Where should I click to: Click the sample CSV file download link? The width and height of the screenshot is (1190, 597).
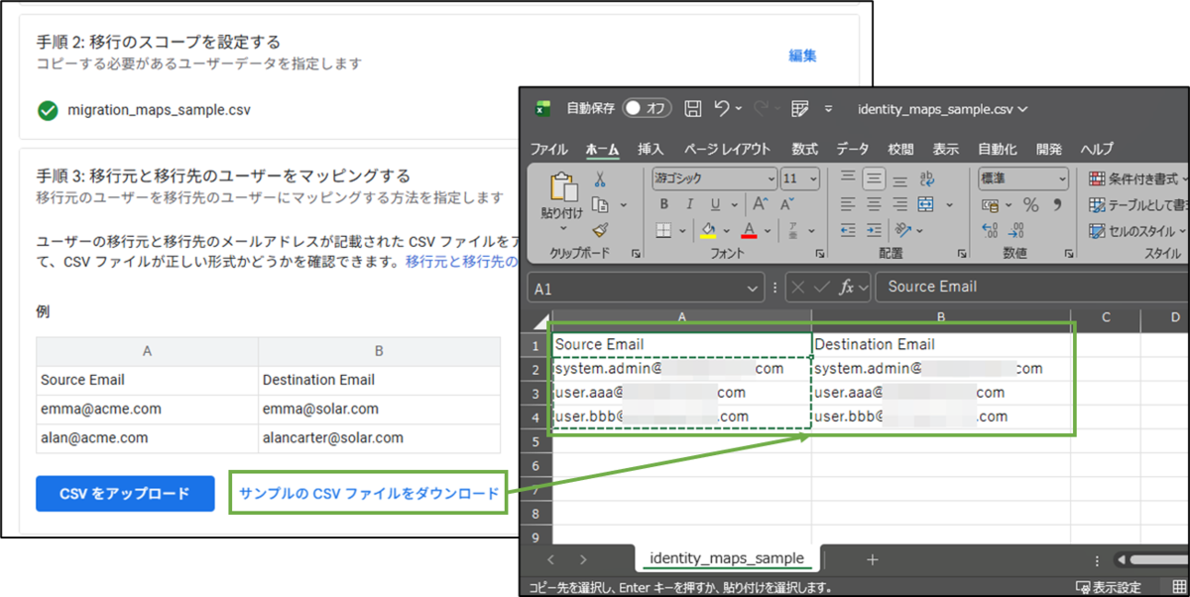point(369,493)
